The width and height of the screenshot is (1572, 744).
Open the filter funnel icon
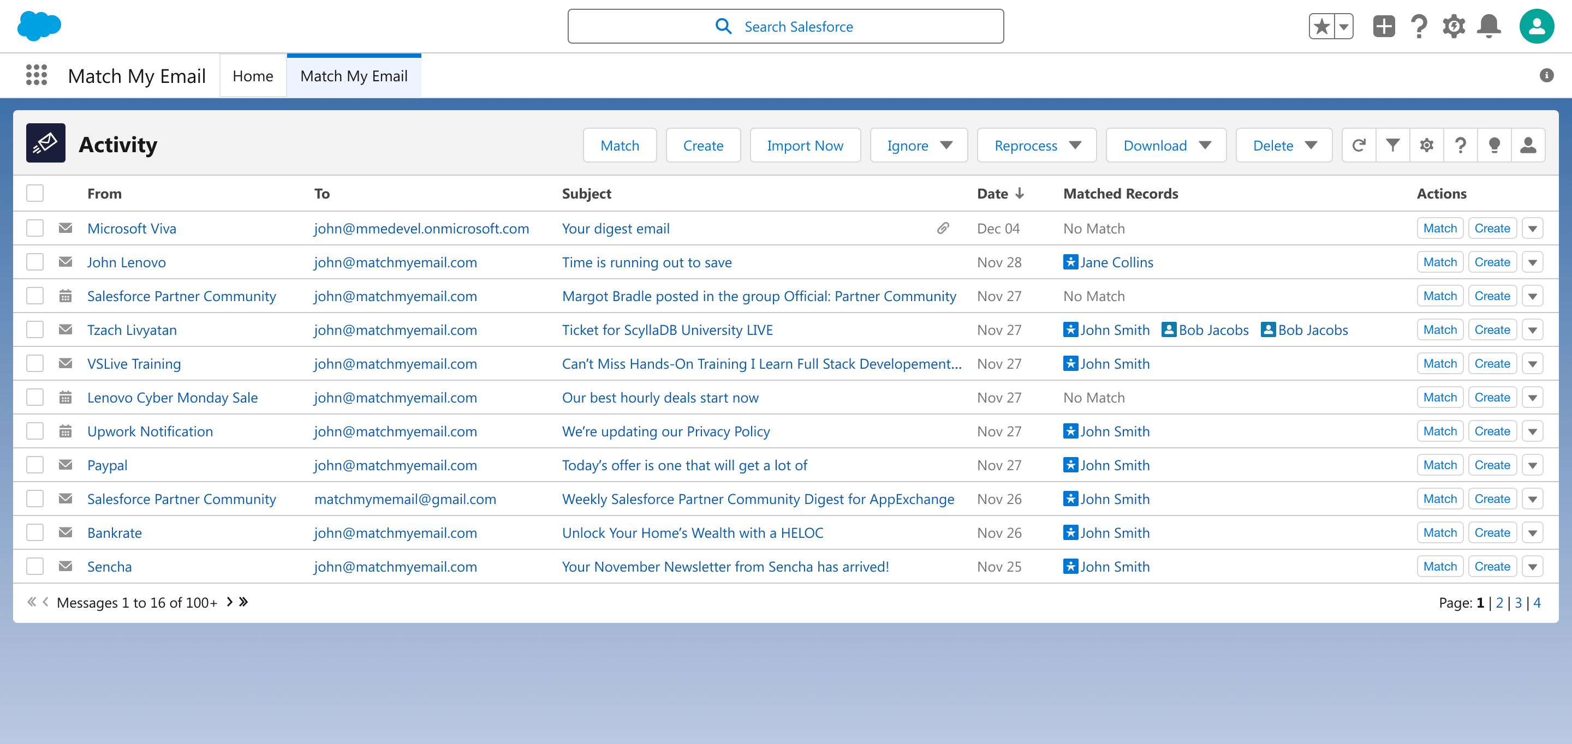click(x=1392, y=145)
